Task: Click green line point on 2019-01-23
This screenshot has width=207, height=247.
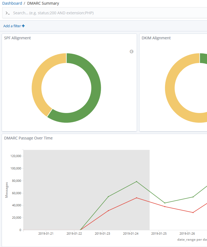Action: (108, 196)
